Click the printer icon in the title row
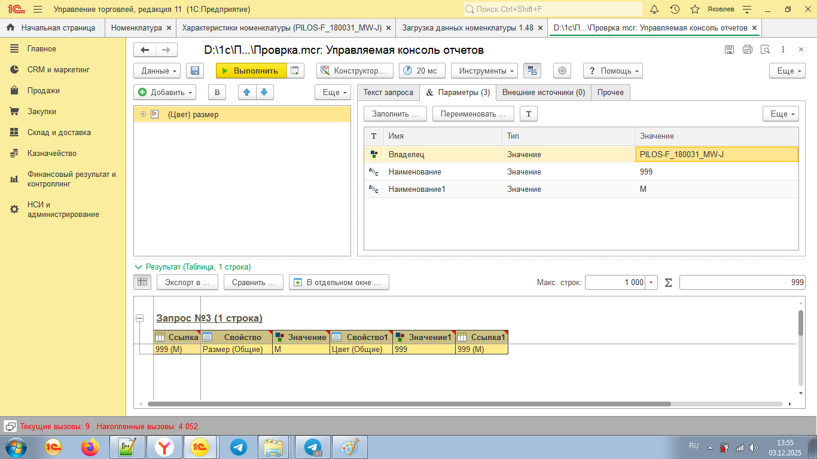This screenshot has width=817, height=459. [x=747, y=50]
